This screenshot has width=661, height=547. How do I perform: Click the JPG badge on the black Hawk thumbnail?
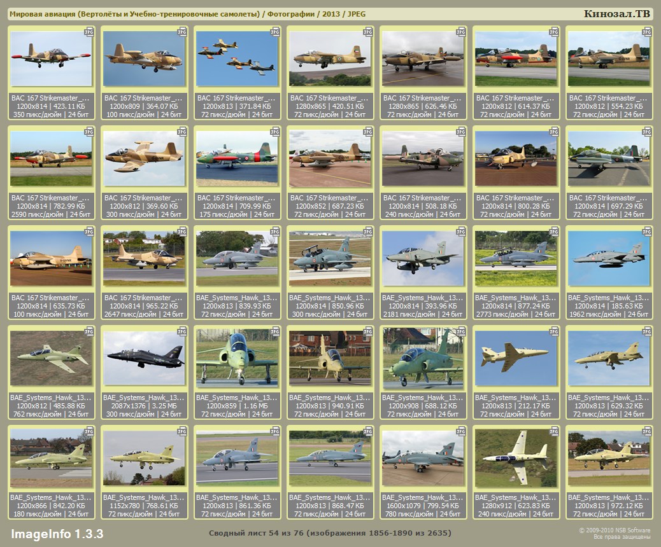coord(182,331)
